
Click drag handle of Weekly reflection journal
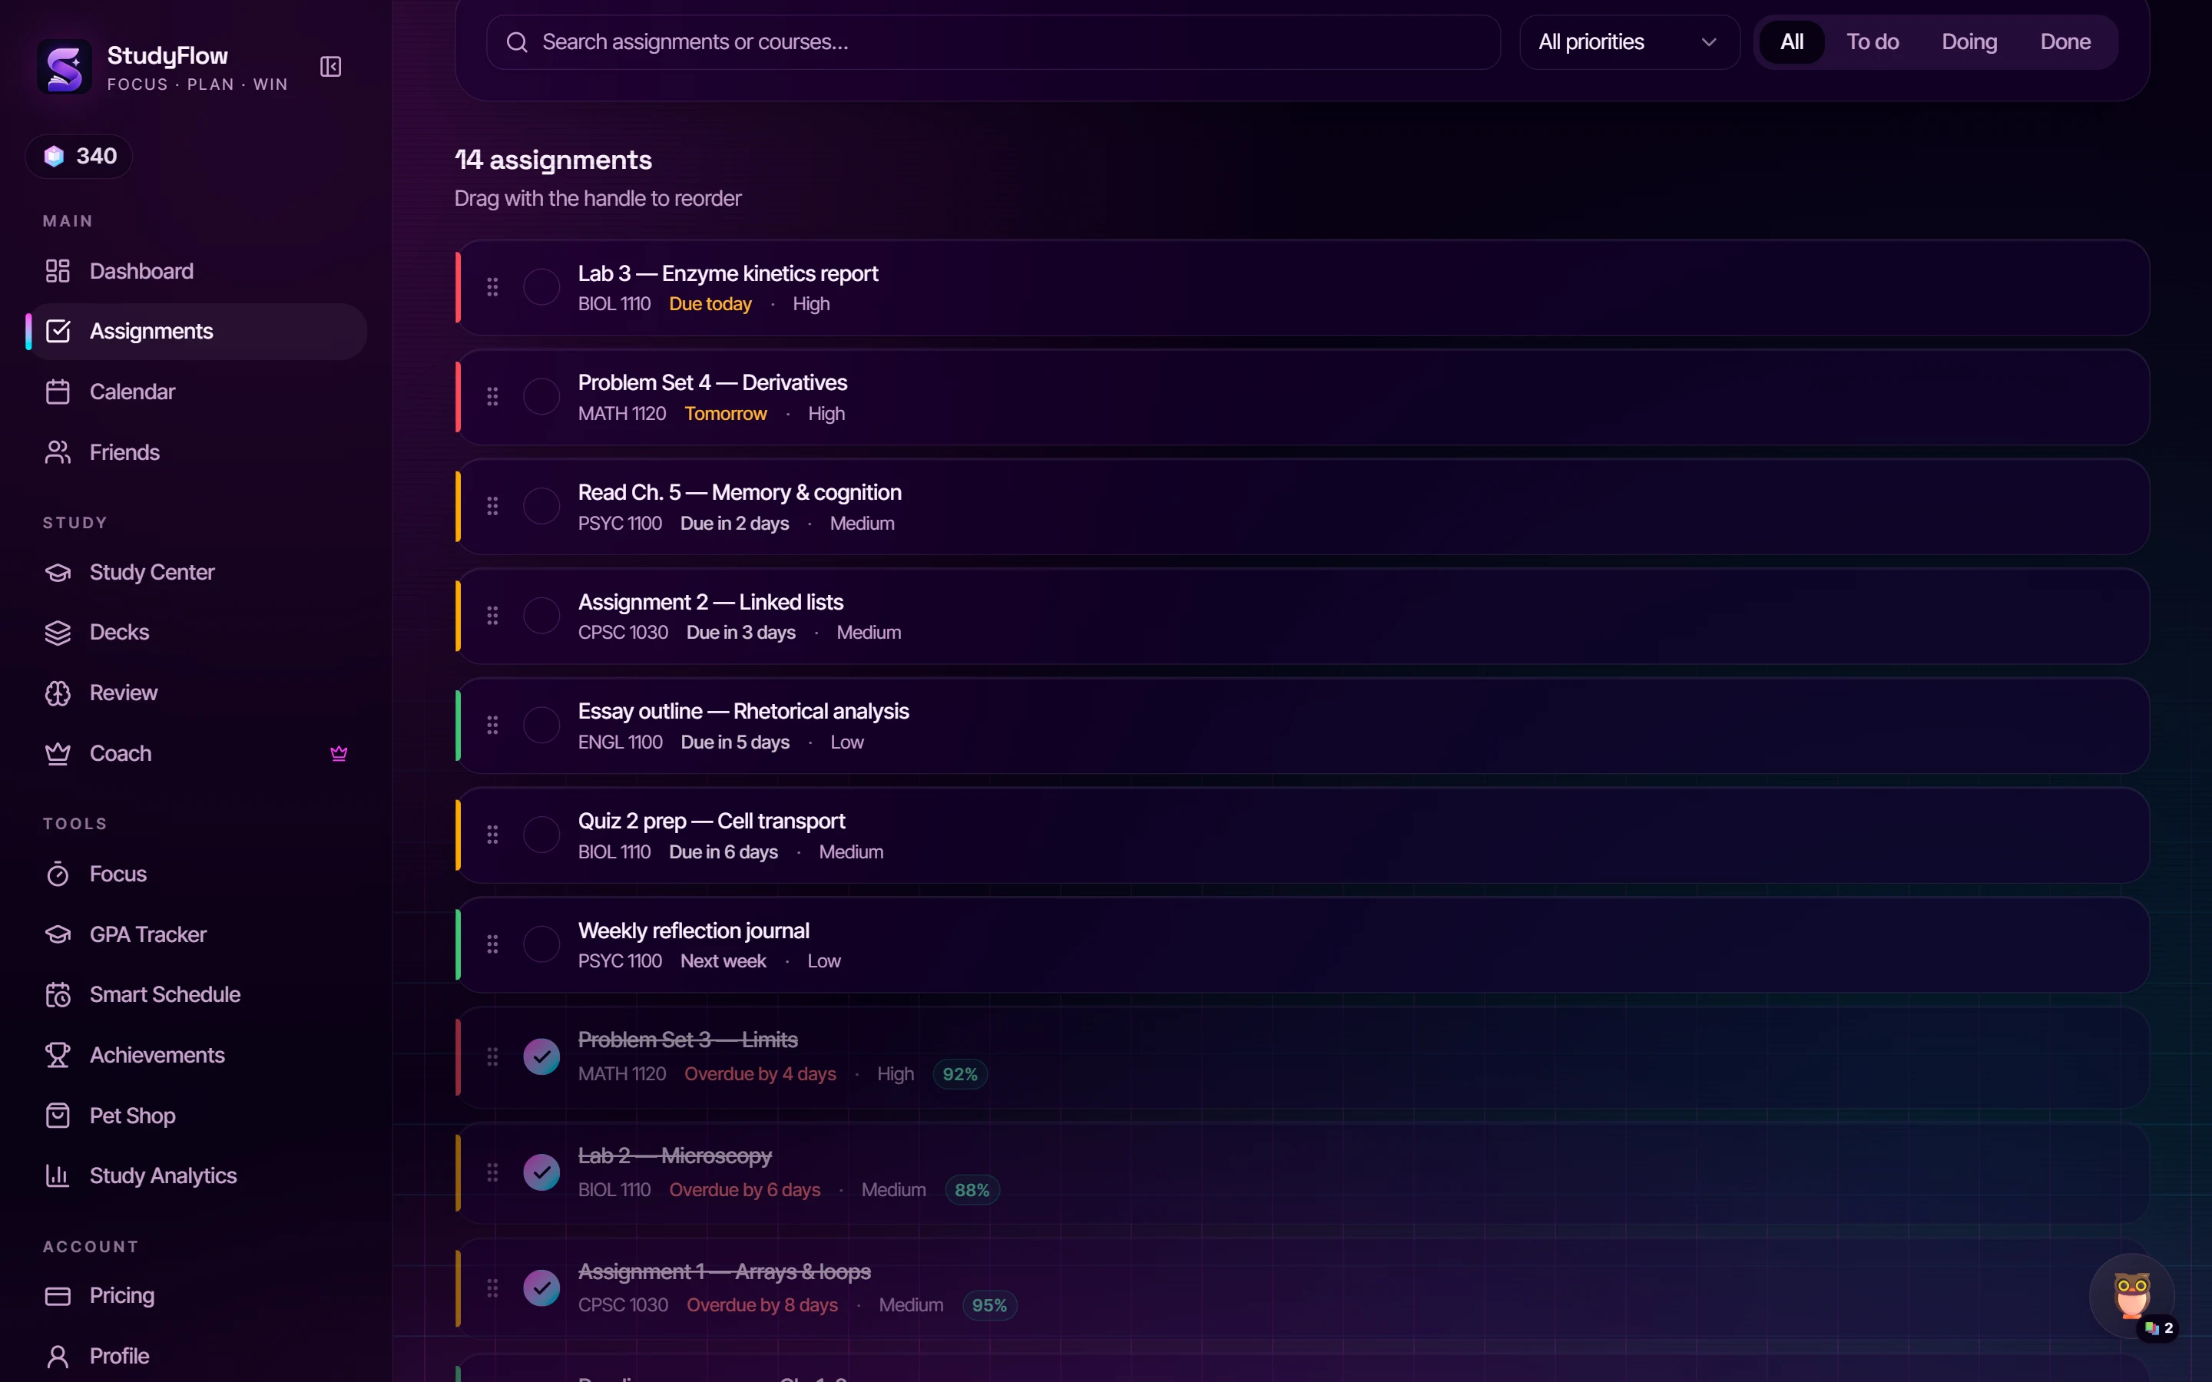(x=492, y=944)
